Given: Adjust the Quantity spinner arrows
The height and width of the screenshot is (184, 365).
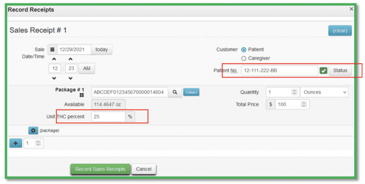Looking at the screenshot, I should click(294, 92).
